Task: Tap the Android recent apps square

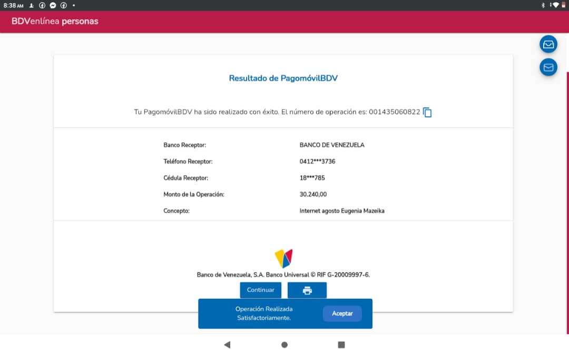Action: [x=341, y=344]
